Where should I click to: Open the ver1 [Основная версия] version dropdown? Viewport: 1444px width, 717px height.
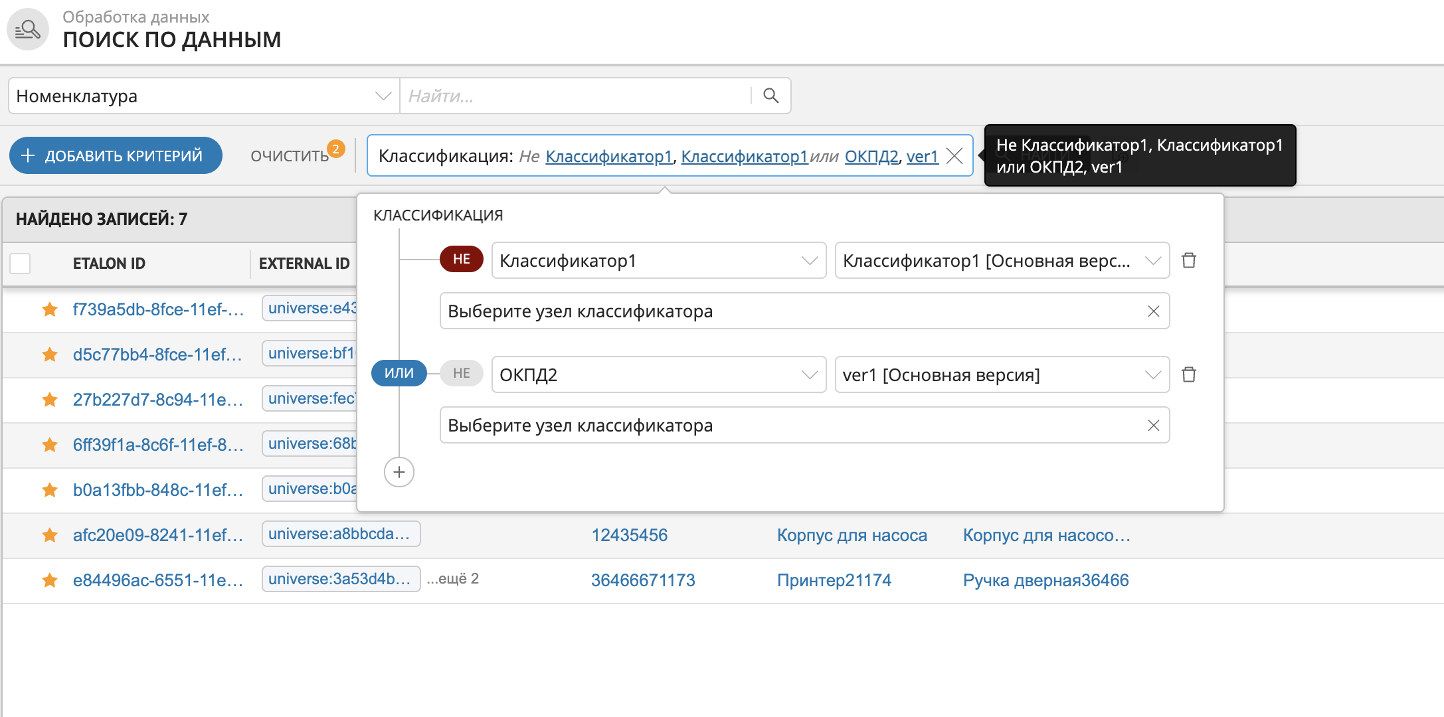[x=1001, y=375]
